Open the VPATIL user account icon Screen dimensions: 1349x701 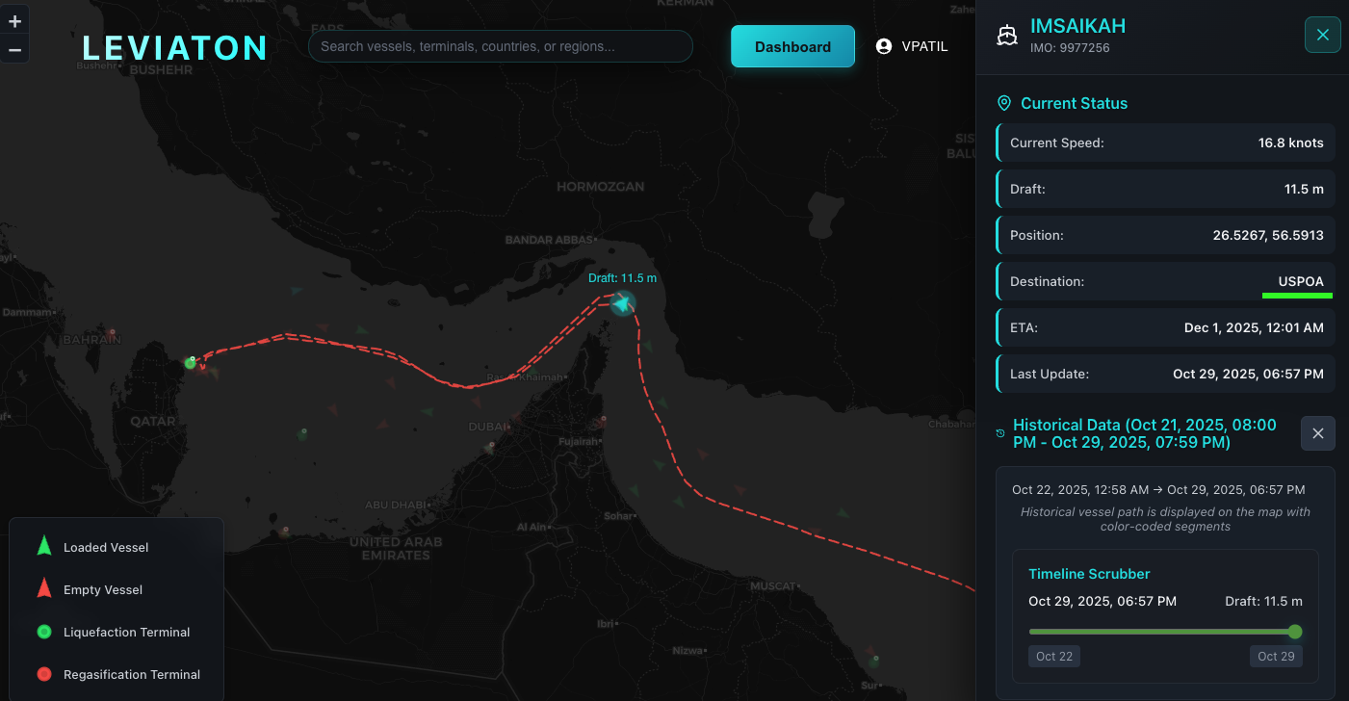pos(884,46)
